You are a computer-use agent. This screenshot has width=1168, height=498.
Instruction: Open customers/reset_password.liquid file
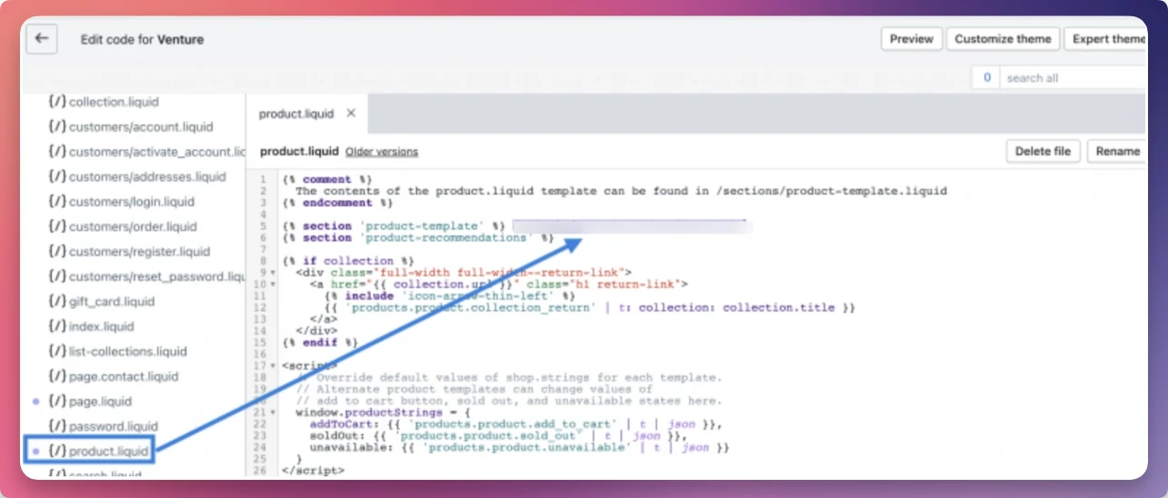coord(157,276)
